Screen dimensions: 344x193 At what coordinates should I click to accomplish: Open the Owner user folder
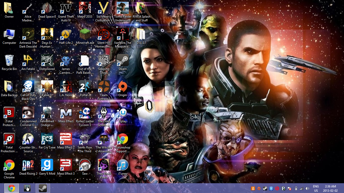click(9, 11)
